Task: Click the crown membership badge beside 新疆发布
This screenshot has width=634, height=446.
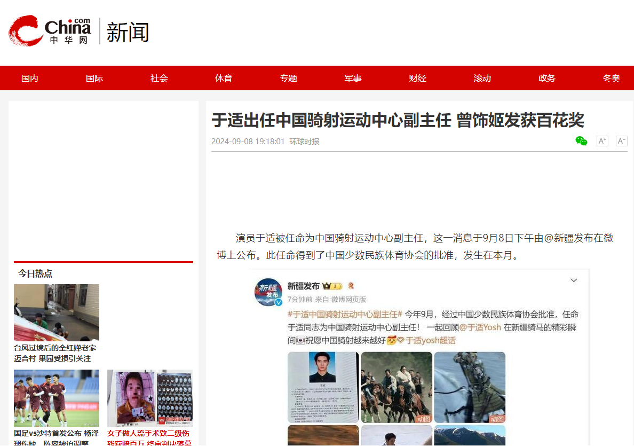Action: [x=332, y=286]
